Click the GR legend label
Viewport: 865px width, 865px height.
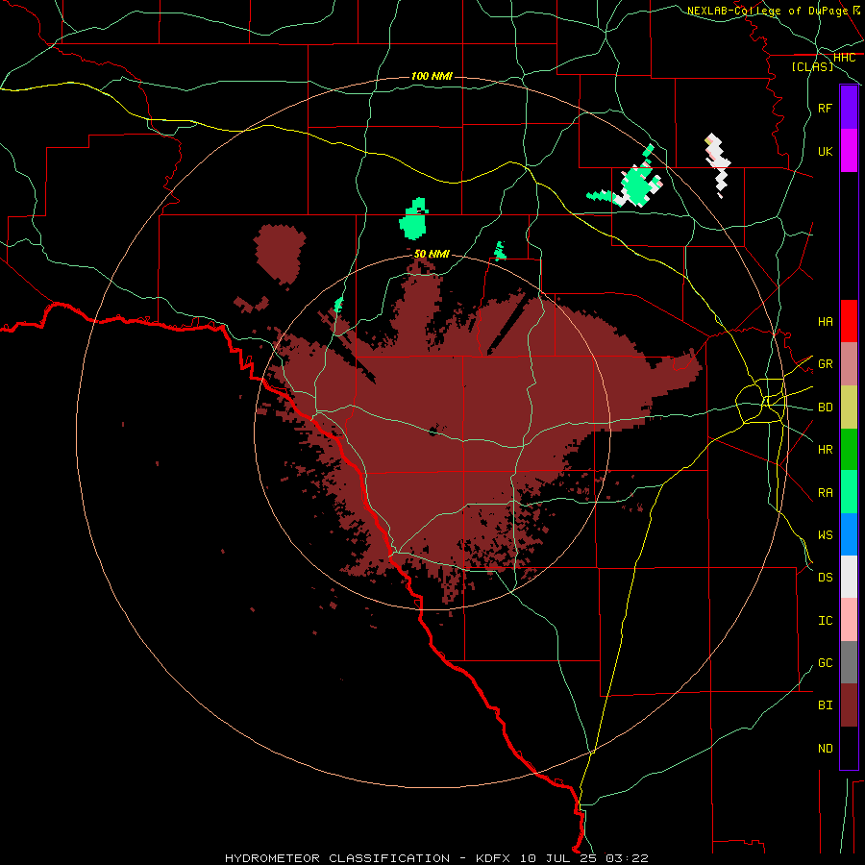(826, 364)
